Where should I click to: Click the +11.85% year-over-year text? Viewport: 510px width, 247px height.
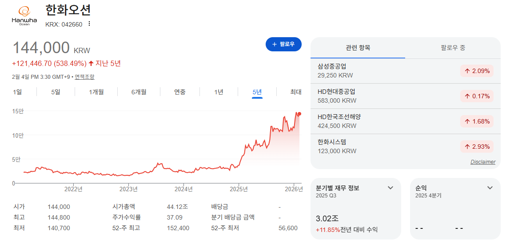pyautogui.click(x=328, y=230)
